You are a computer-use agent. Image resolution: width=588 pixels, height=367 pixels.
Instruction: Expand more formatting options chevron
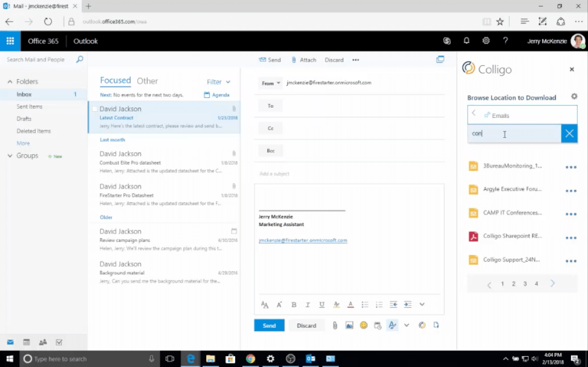click(422, 304)
